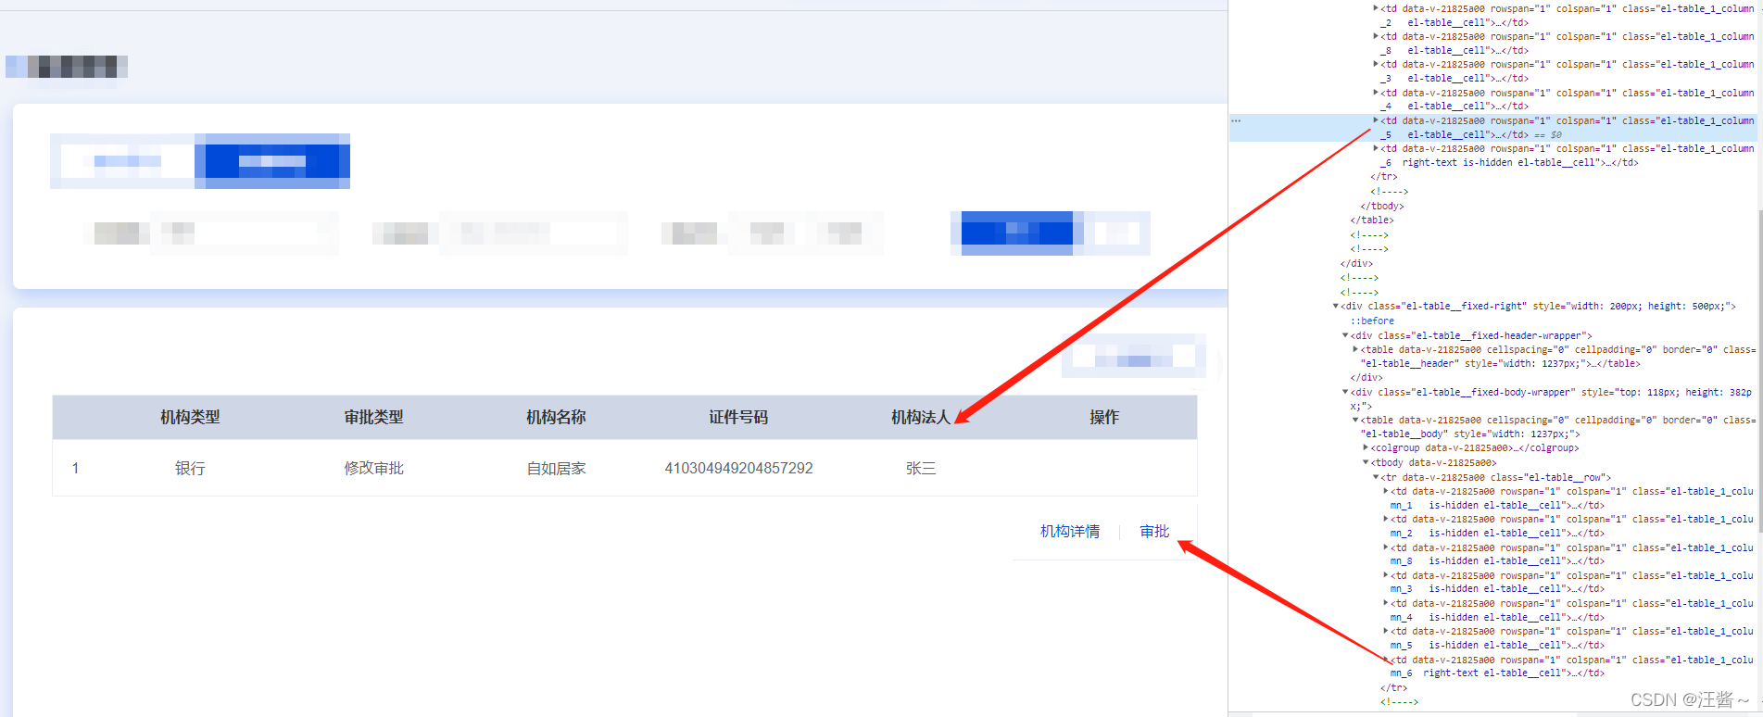The height and width of the screenshot is (717, 1763).
Task: Collapse the el-table__fixed-header-wrapper div
Action: coord(1346,335)
